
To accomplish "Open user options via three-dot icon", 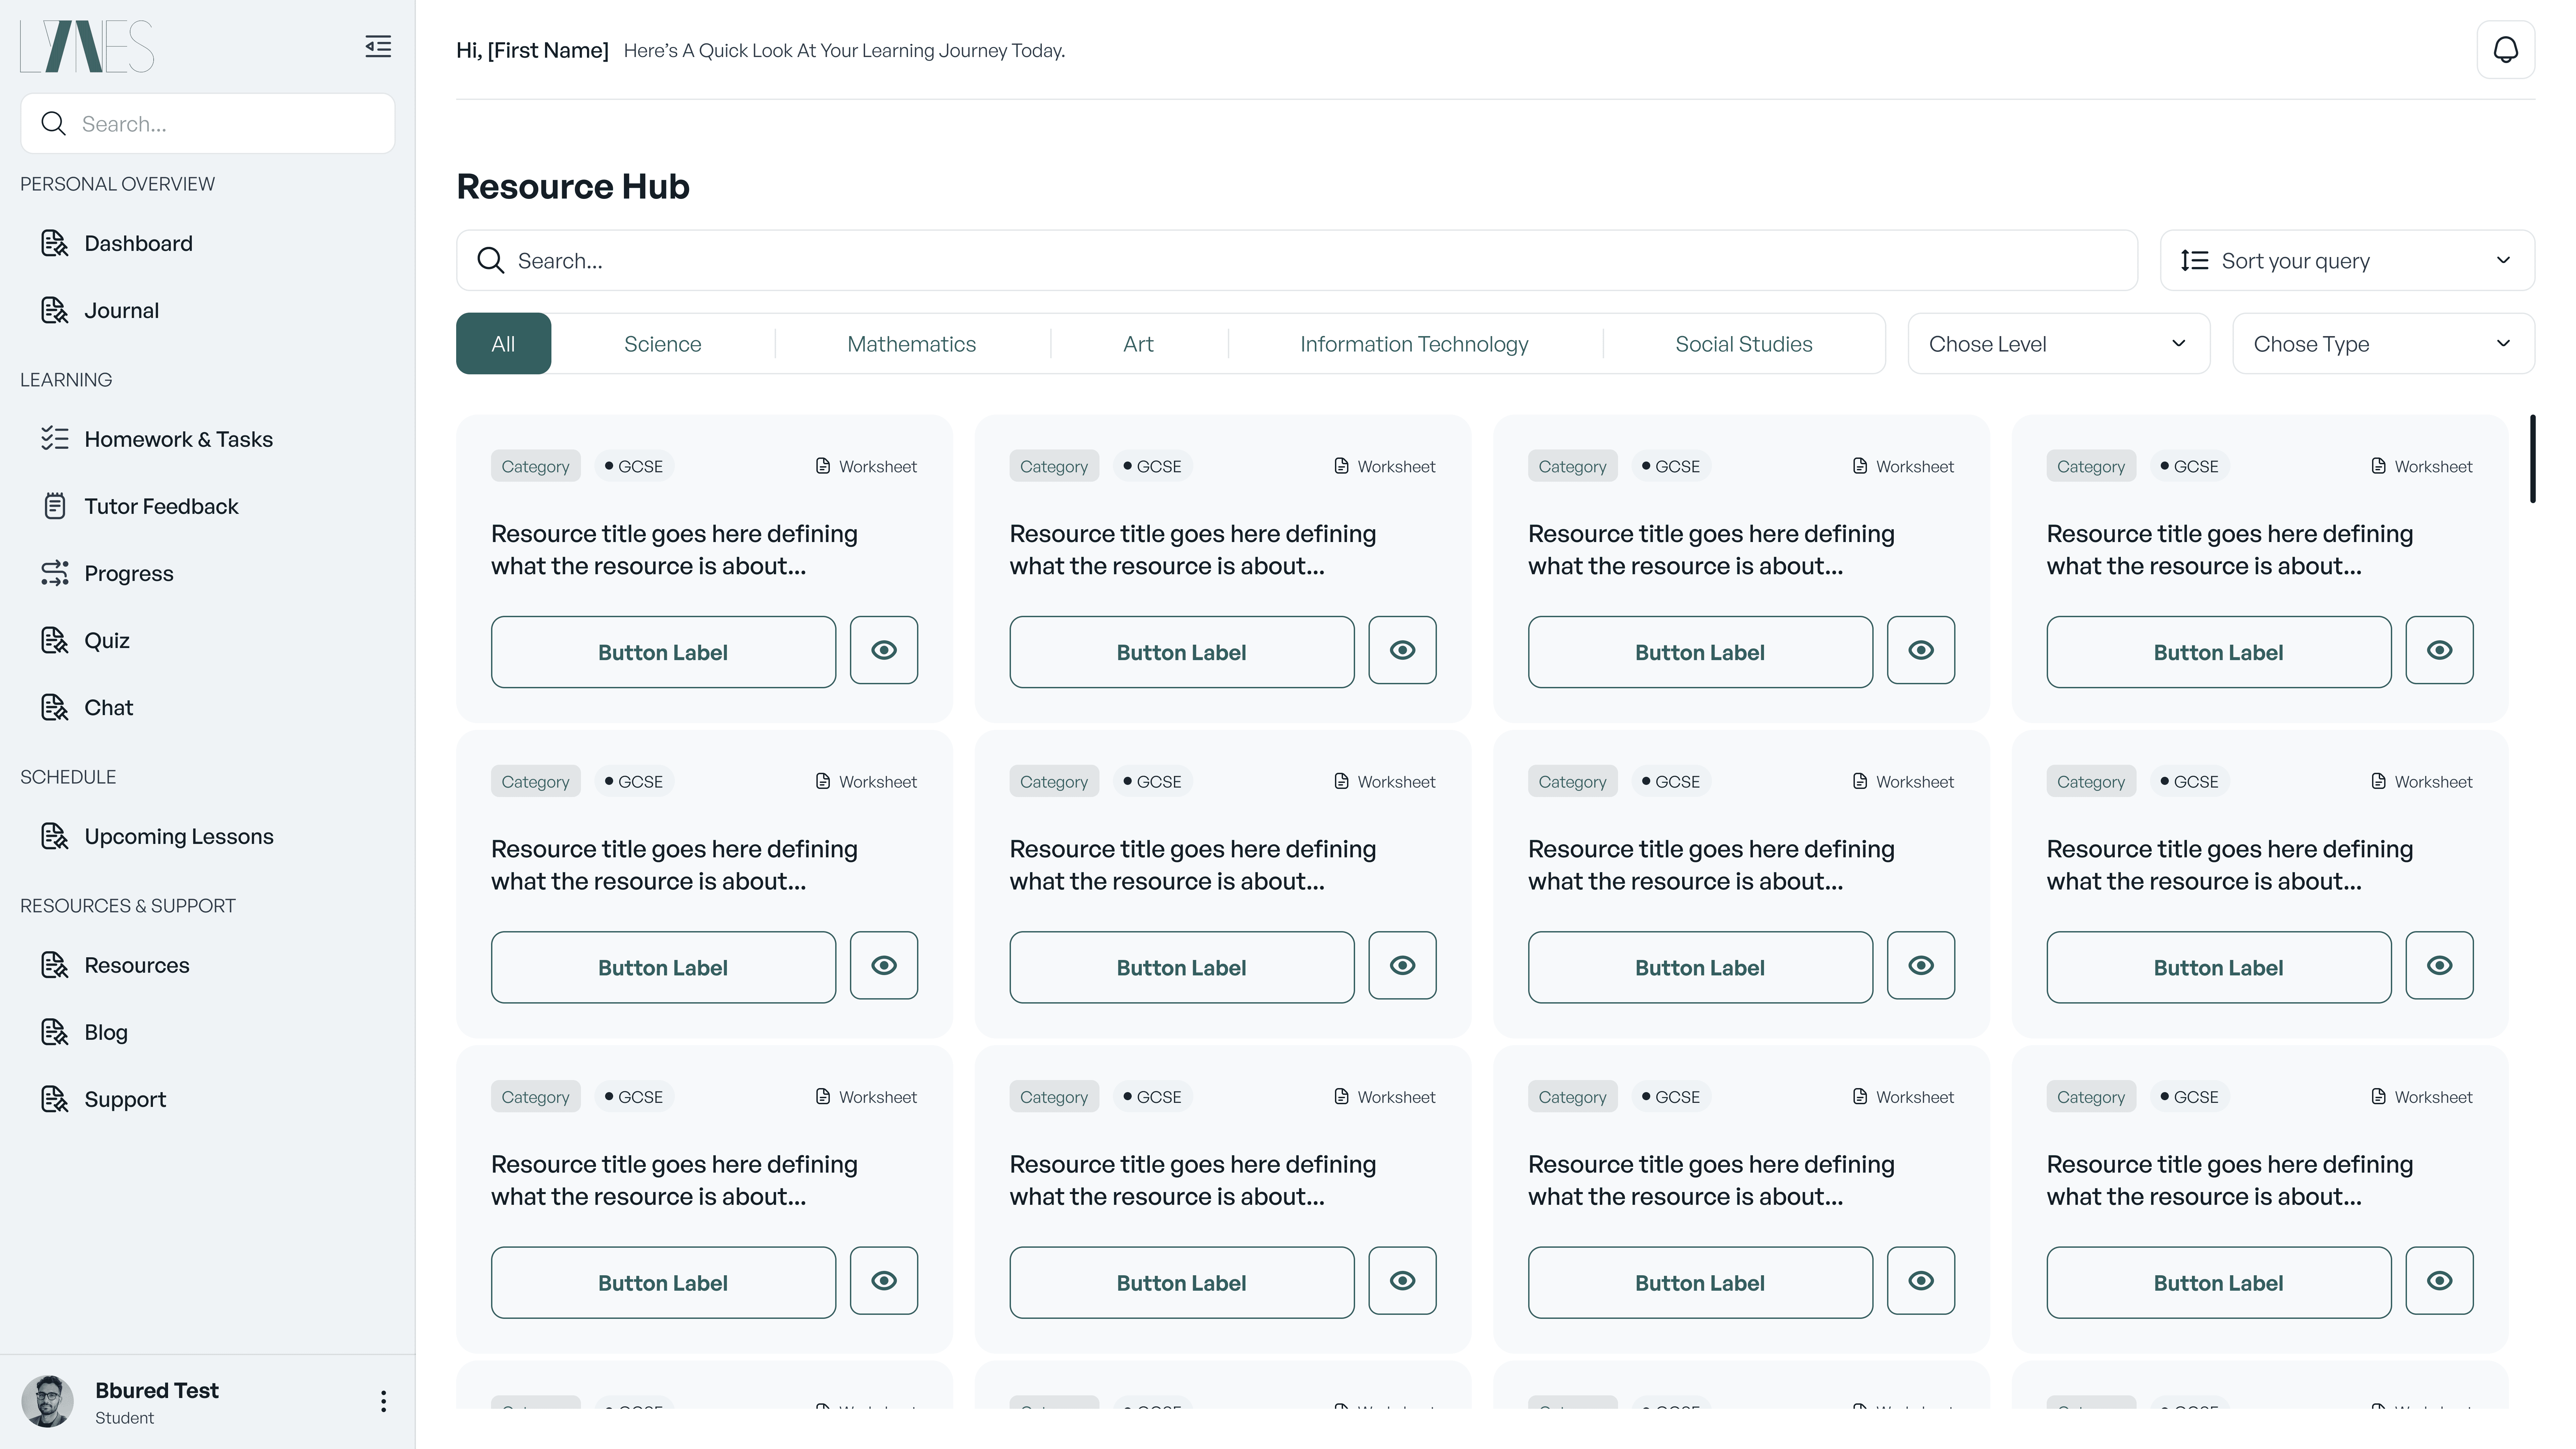I will click(x=383, y=1401).
